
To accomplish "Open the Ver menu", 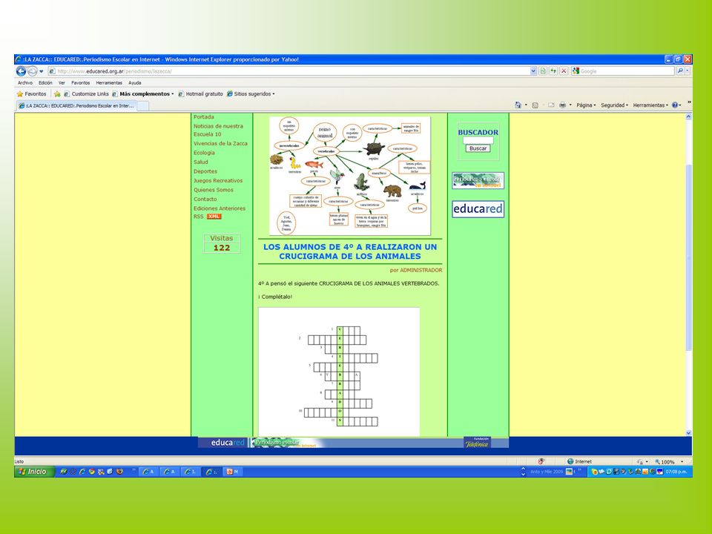I will tap(62, 83).
